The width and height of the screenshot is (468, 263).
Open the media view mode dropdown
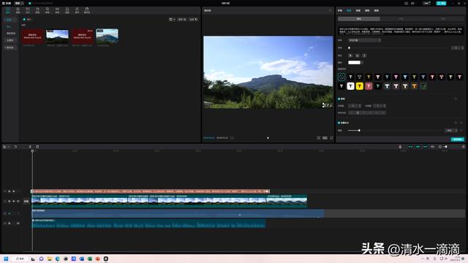click(x=173, y=20)
